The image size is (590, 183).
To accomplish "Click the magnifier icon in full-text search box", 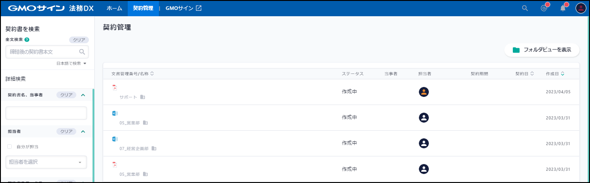I will pos(82,52).
